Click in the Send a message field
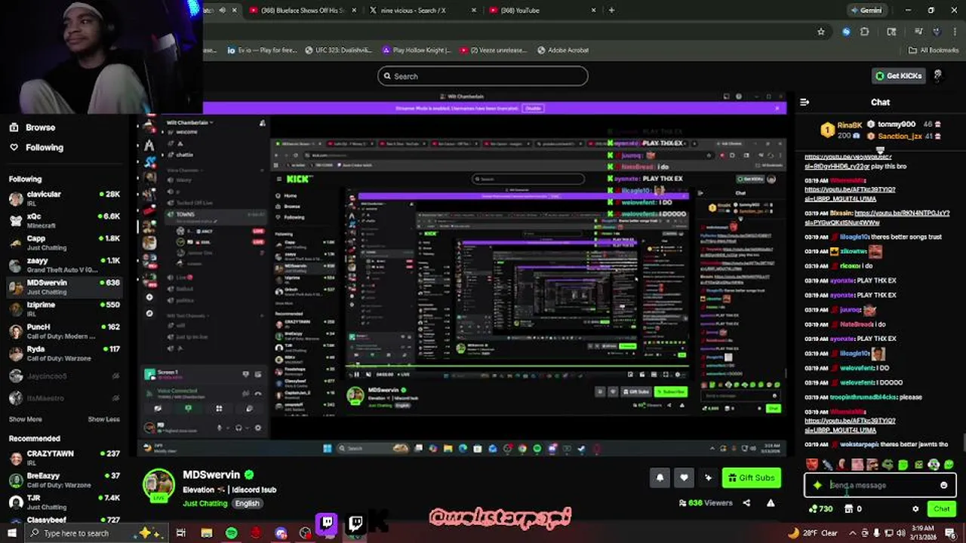The image size is (966, 543). tap(881, 486)
